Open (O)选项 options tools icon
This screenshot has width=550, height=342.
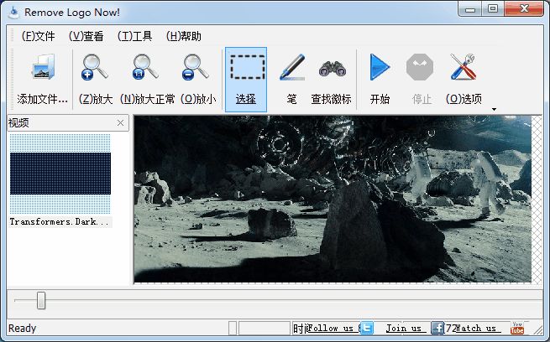464,80
